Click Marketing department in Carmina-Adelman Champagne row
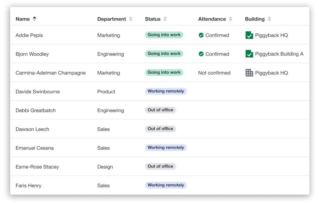Image resolution: width=319 pixels, height=203 pixels. 109,73
